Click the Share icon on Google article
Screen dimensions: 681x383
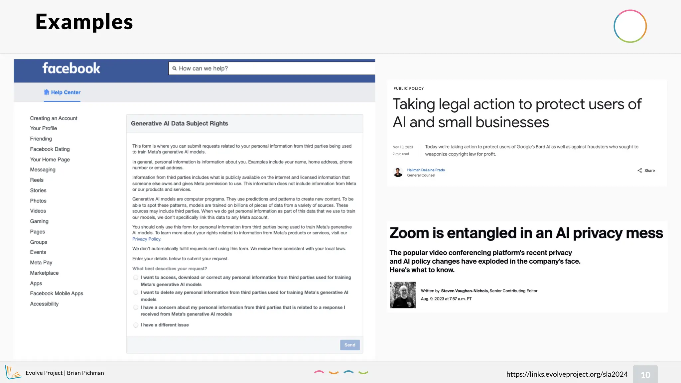[x=639, y=171]
